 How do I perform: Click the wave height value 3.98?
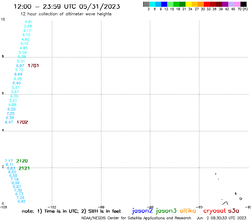pyautogui.click(x=28, y=26)
